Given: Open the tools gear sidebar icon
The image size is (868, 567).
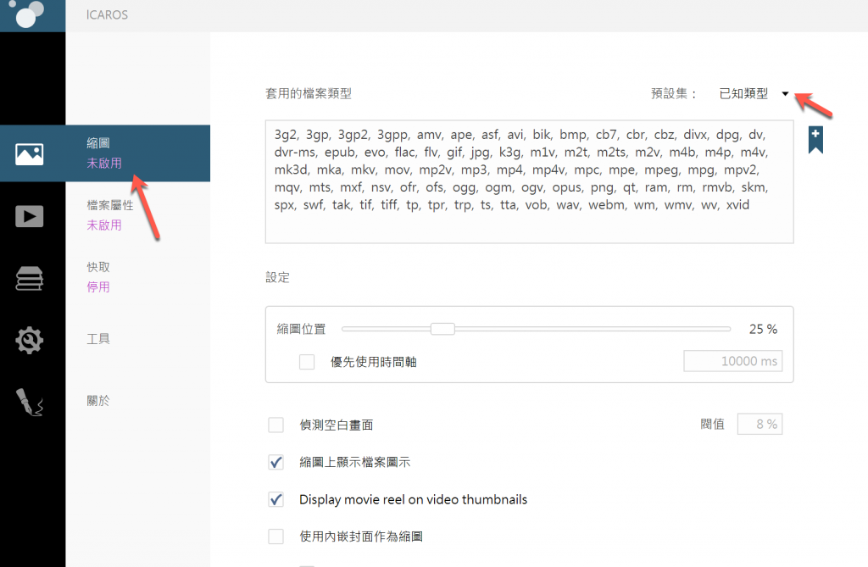Looking at the screenshot, I should pos(30,340).
